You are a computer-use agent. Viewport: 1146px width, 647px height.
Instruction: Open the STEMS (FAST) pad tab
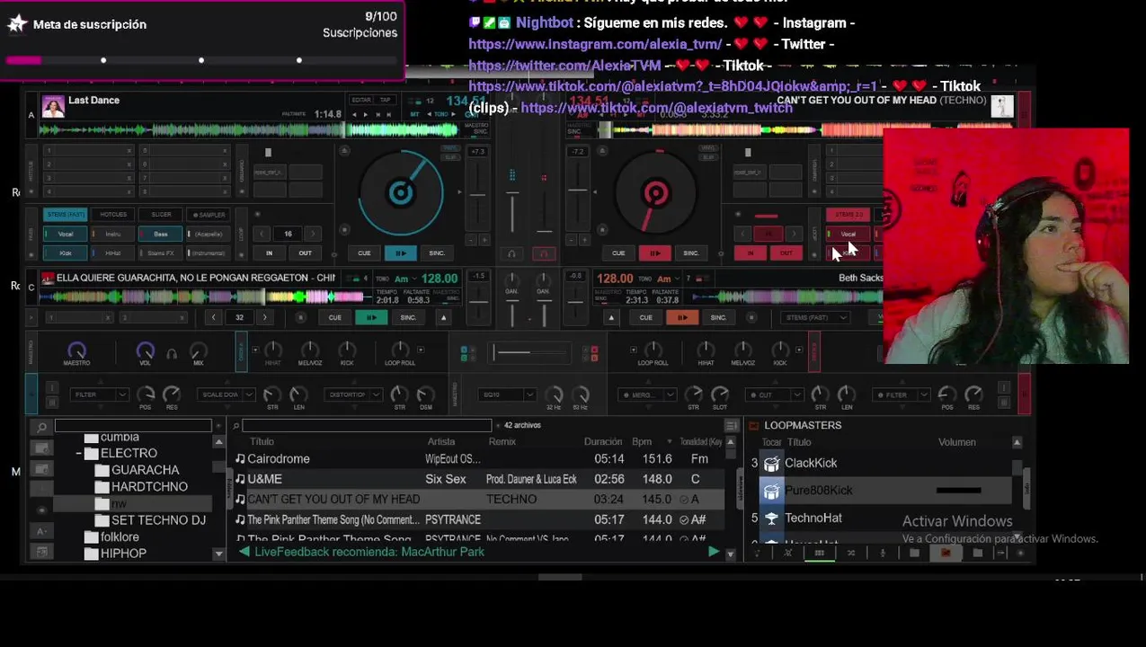tap(66, 215)
